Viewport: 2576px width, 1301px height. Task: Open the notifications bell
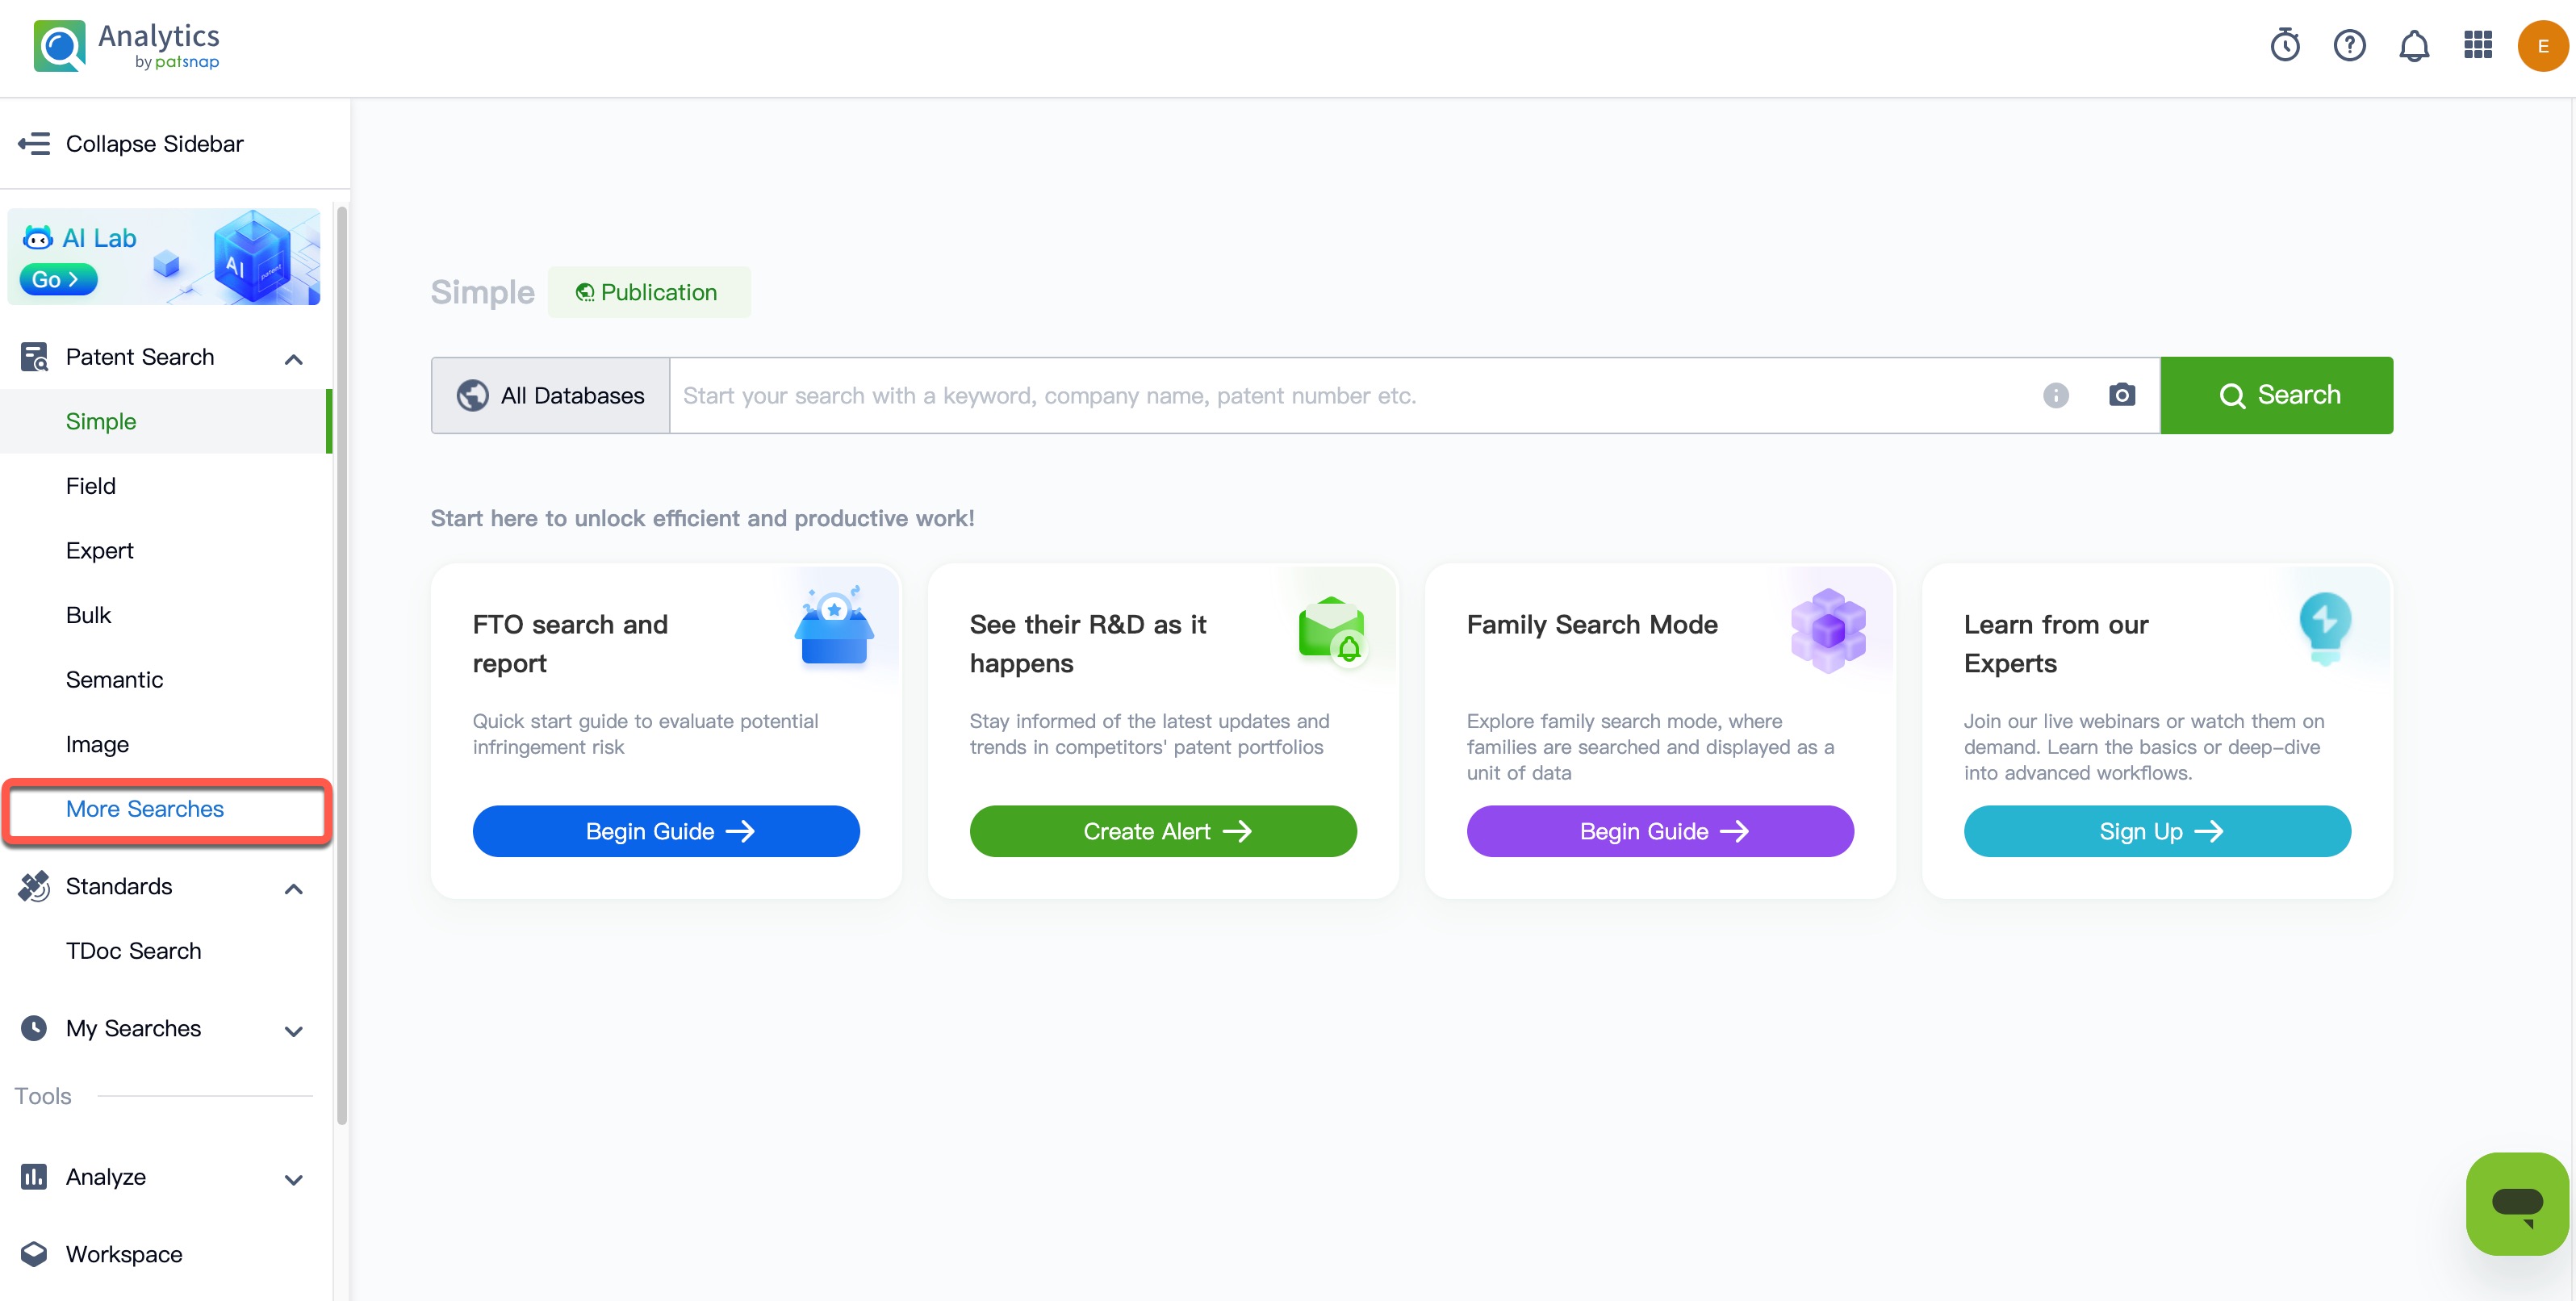tap(2414, 45)
